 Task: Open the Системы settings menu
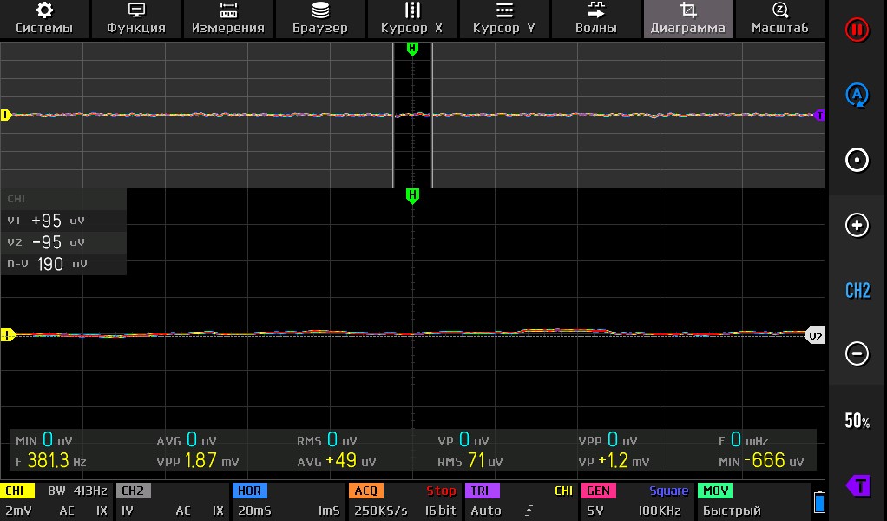(x=44, y=18)
